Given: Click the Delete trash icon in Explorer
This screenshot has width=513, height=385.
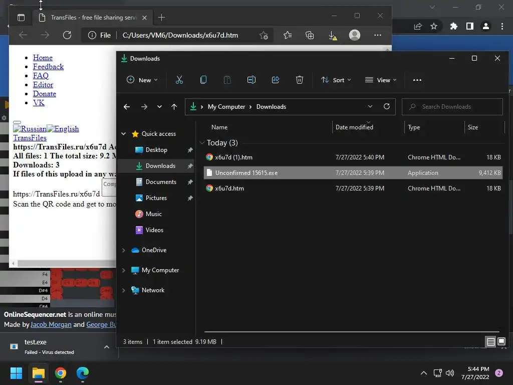Looking at the screenshot, I should 300,80.
